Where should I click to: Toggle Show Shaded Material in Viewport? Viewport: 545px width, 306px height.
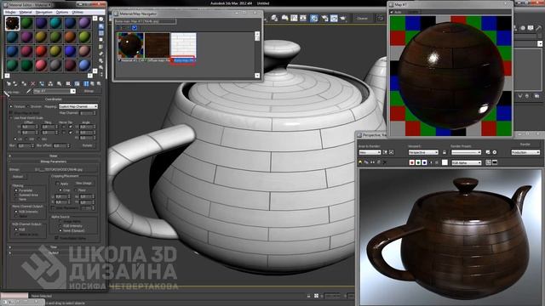(x=77, y=83)
